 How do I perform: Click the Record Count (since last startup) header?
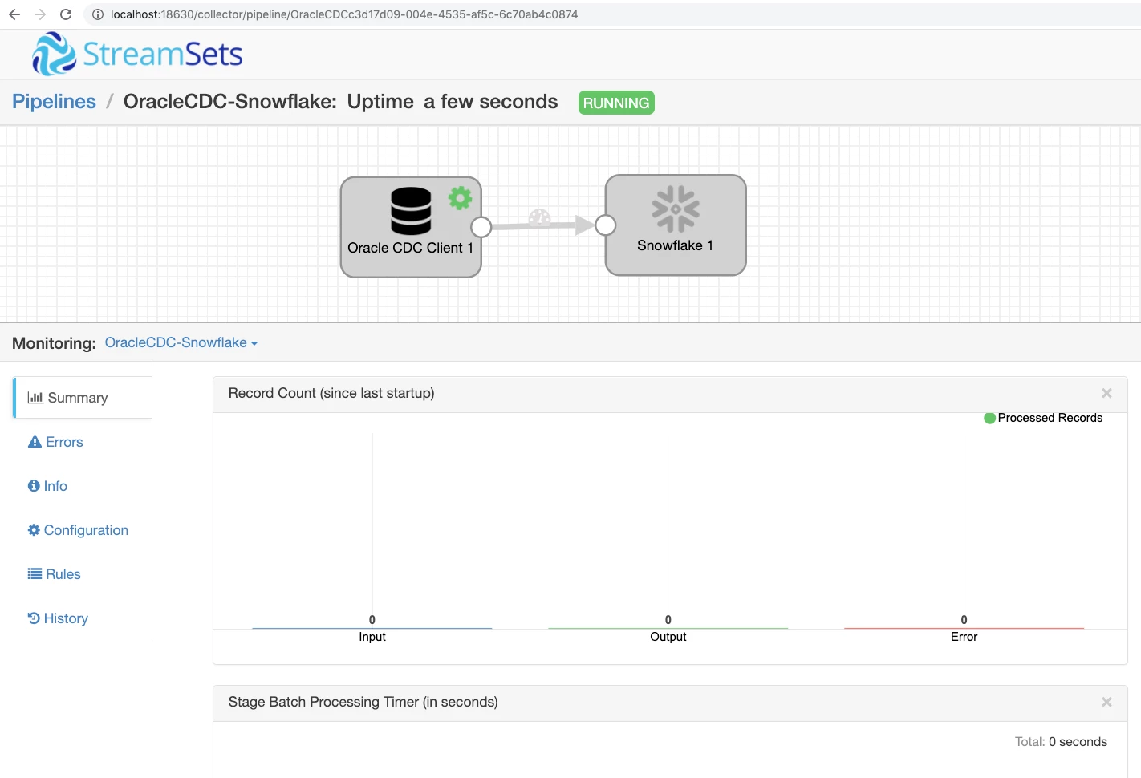click(x=331, y=393)
